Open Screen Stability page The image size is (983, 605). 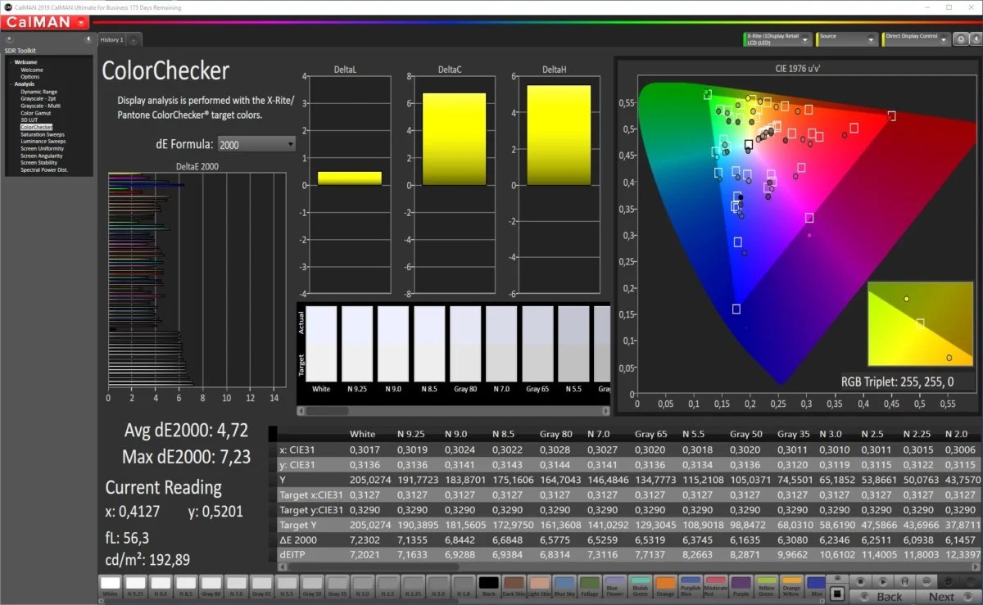click(x=40, y=162)
